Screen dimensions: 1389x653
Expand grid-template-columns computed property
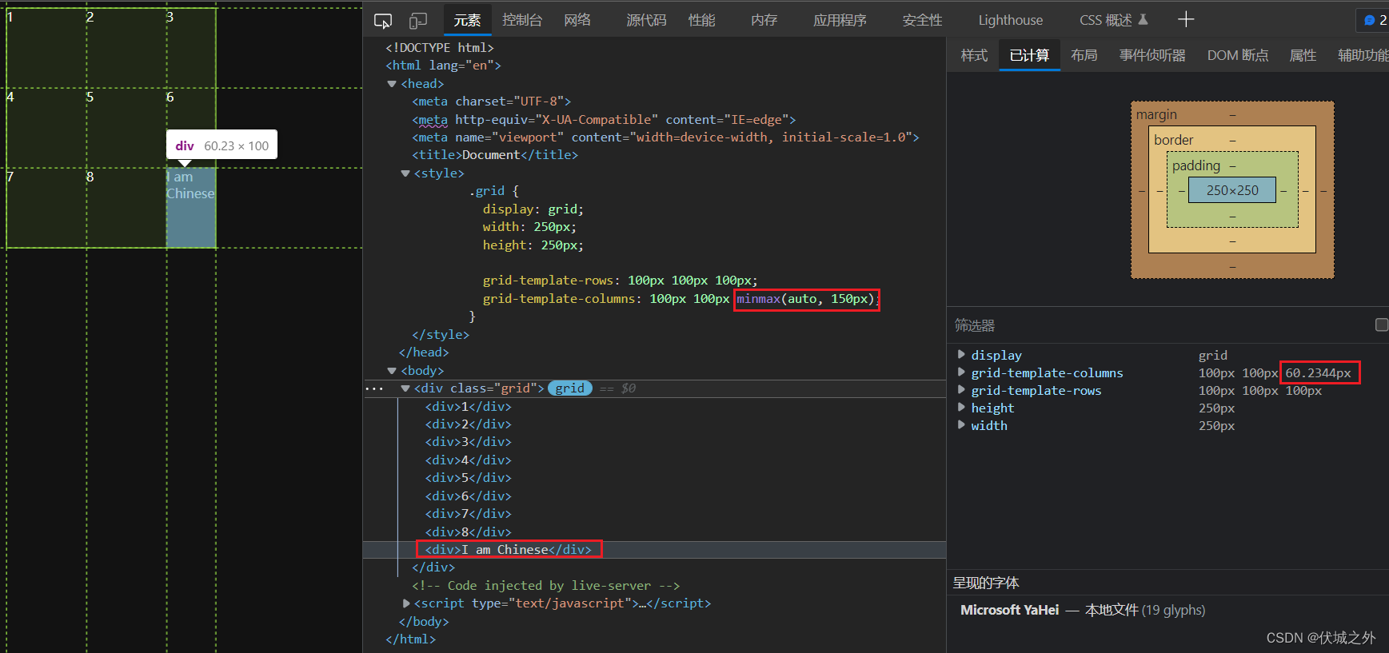tap(961, 372)
